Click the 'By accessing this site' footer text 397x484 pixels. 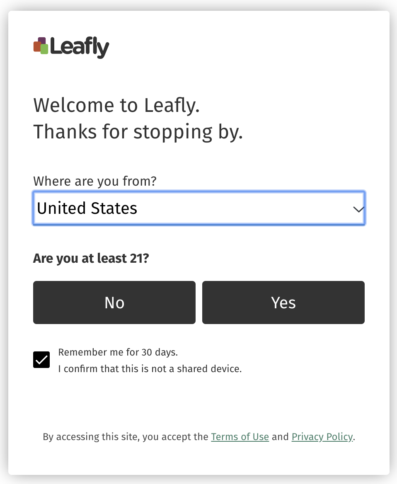click(126, 437)
